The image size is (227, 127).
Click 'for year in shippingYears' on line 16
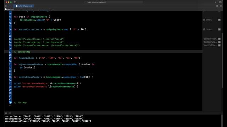point(31,17)
